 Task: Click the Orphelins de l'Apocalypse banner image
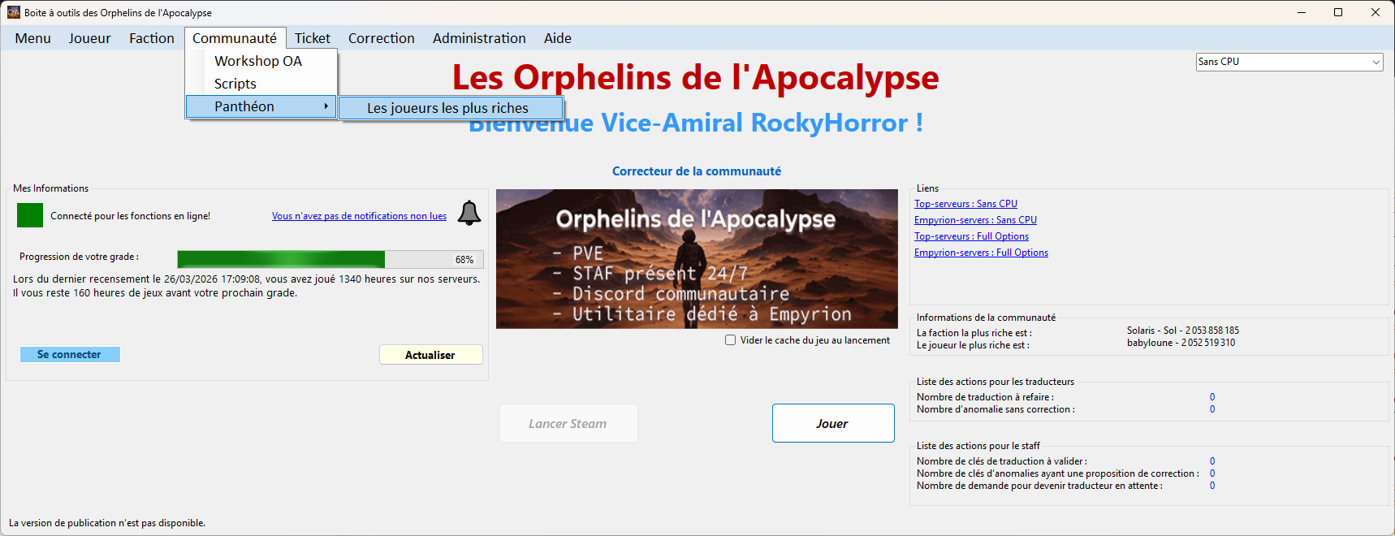697,259
